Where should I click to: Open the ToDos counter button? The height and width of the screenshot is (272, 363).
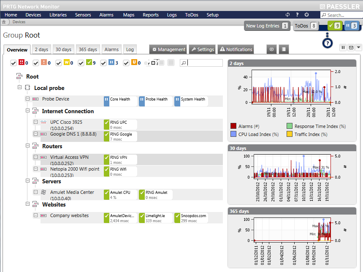pyautogui.click(x=305, y=26)
